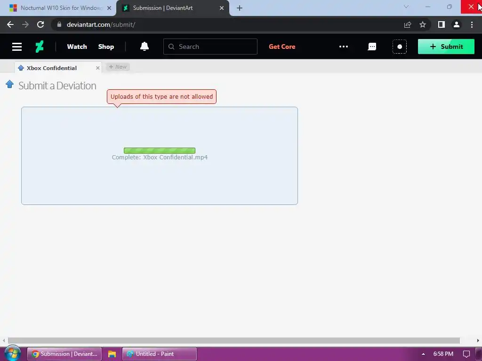Click the scrollbar left arrow
The width and height of the screenshot is (482, 361).
[x=4, y=340]
